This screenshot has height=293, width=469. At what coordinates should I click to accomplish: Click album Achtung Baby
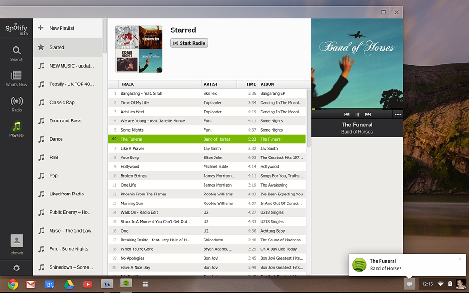pos(272,231)
